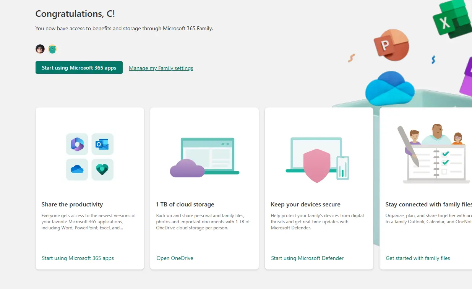Click the Keep your devices secure heading
This screenshot has width=472, height=289.
pos(305,205)
